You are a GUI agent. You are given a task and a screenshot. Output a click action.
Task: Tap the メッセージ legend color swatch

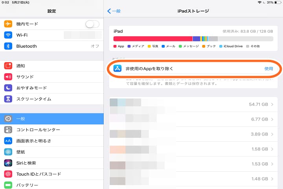click(x=180, y=46)
